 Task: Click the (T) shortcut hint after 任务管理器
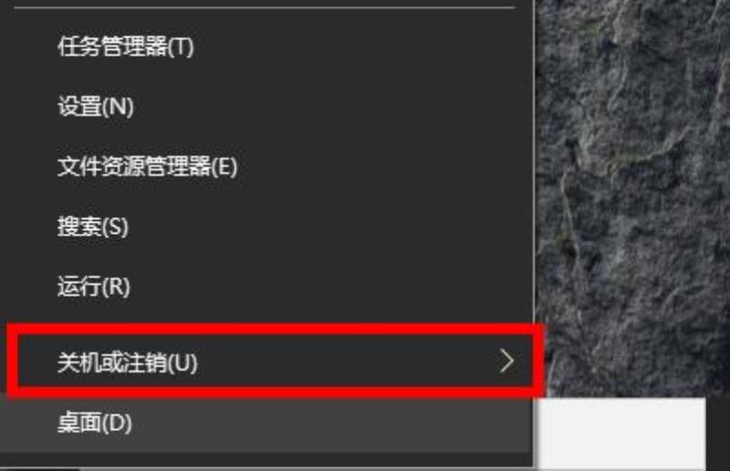click(x=181, y=47)
